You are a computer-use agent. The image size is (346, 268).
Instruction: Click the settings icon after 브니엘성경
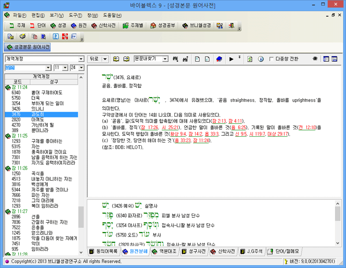(x=219, y=26)
